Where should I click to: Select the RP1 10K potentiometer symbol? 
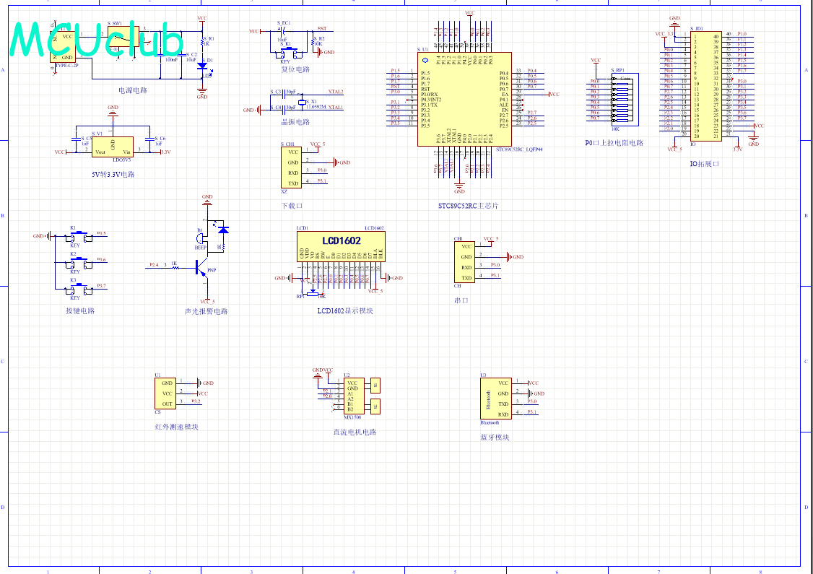(313, 293)
